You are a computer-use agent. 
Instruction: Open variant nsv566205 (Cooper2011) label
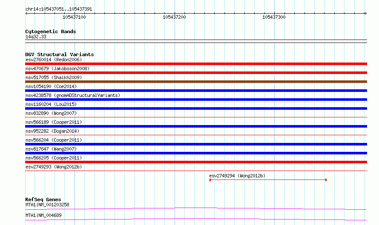point(54,158)
